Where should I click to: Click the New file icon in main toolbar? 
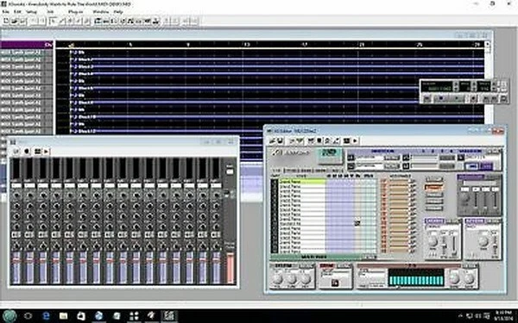[x=6, y=21]
